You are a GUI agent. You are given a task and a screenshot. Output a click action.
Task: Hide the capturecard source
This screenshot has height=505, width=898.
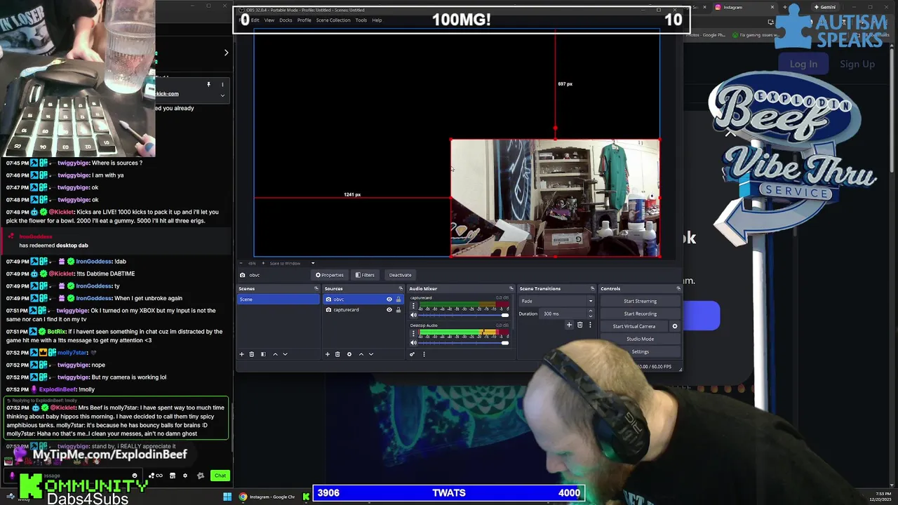point(389,309)
